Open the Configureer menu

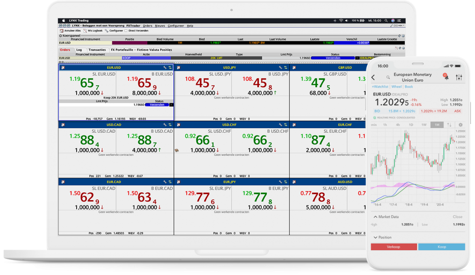pyautogui.click(x=175, y=26)
